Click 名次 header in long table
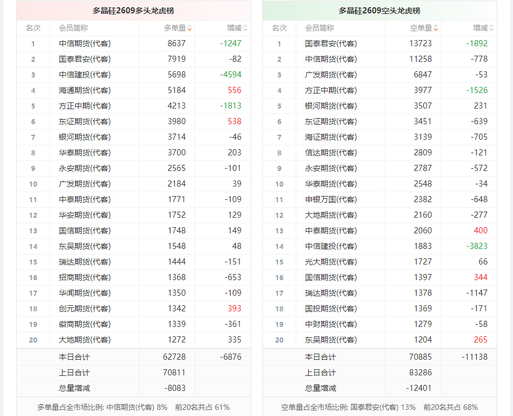Screen dimensions: 513x416 [x=33, y=28]
